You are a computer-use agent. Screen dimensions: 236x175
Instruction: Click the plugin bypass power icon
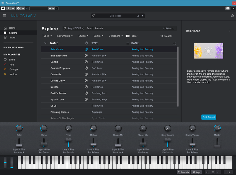(x=3, y=8)
